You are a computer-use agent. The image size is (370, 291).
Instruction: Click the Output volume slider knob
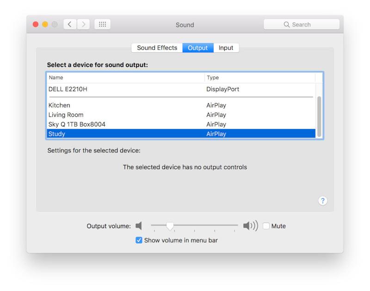[x=170, y=226]
